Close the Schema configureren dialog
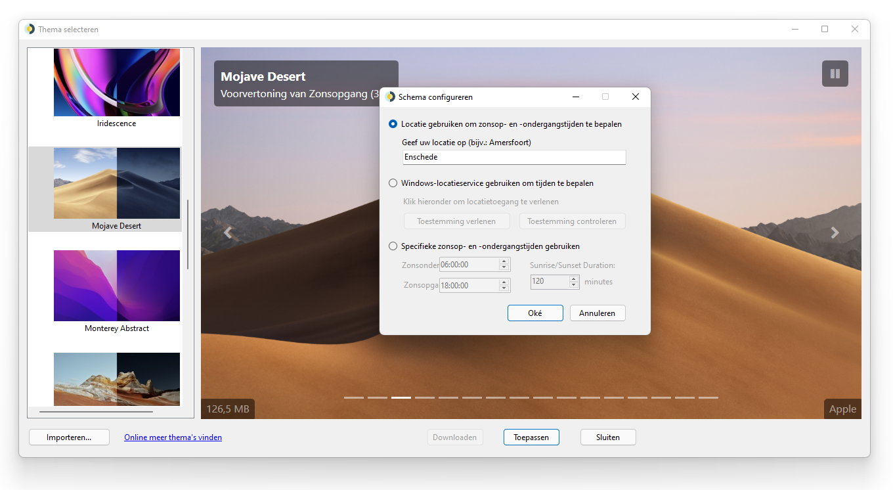 635,97
